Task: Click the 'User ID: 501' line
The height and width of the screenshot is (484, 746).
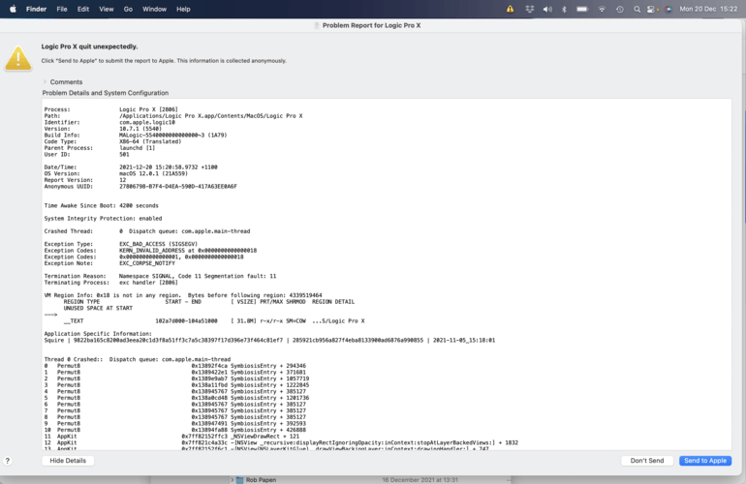Action: click(86, 155)
